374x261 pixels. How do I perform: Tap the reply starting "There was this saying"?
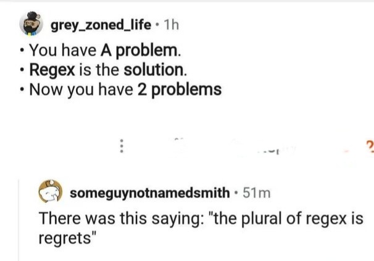coord(201,228)
